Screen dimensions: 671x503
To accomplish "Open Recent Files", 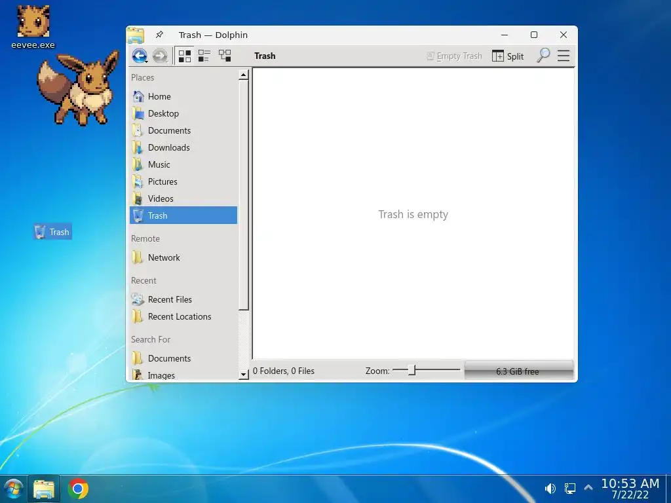I will [183, 299].
